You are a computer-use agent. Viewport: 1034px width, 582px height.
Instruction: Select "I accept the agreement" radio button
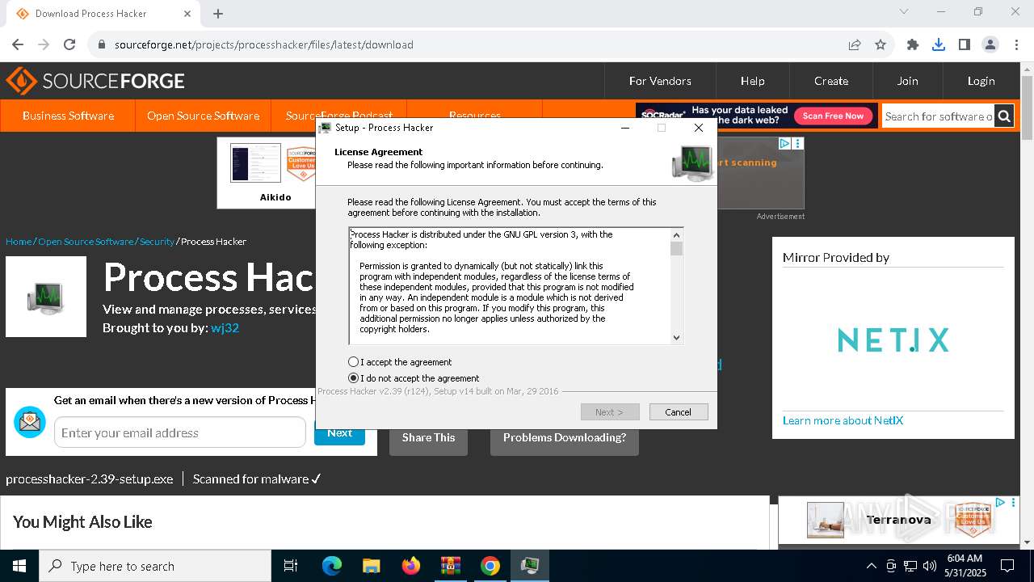point(353,362)
